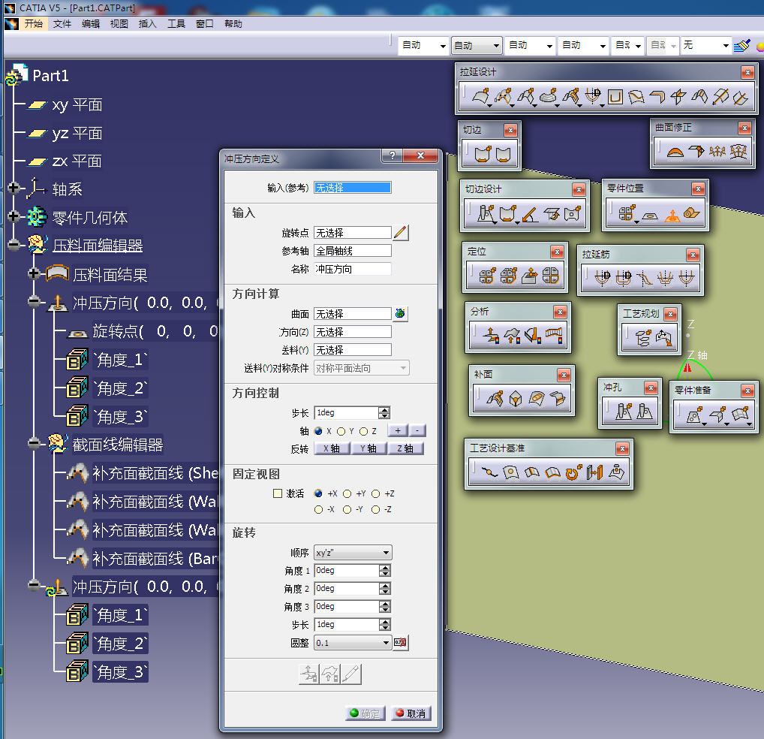Enable the 激活 checkbox
The height and width of the screenshot is (739, 764).
tap(278, 493)
